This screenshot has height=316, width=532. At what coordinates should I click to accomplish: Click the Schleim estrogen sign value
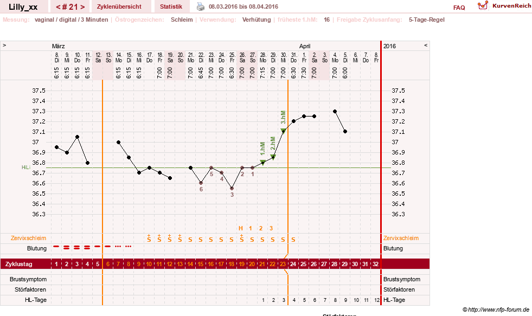click(x=182, y=20)
